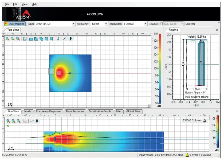This screenshot has width=224, height=159.
Task: Reset zoom in the Top View toolbar
Action: pyautogui.click(x=13, y=39)
